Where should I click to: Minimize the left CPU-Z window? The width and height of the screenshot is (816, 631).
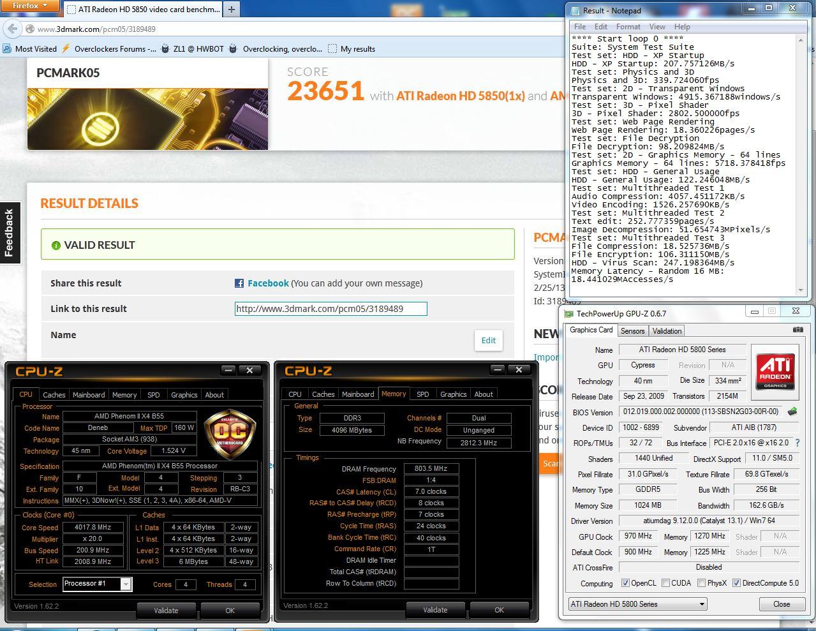click(x=228, y=370)
